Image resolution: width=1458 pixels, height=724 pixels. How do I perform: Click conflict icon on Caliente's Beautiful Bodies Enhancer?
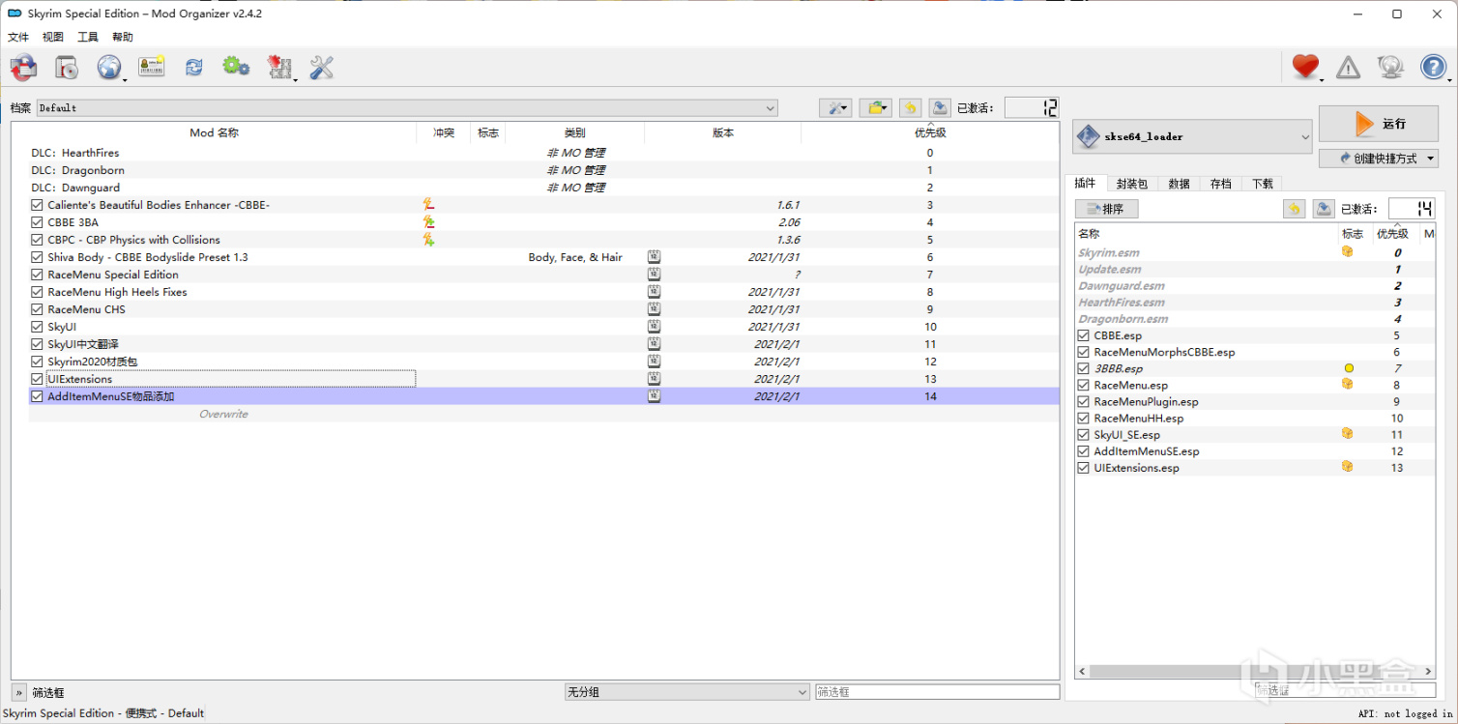click(x=428, y=205)
